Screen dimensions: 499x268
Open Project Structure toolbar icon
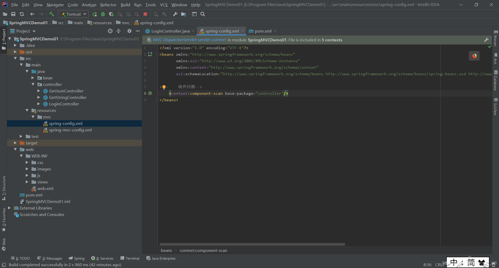pos(183,14)
